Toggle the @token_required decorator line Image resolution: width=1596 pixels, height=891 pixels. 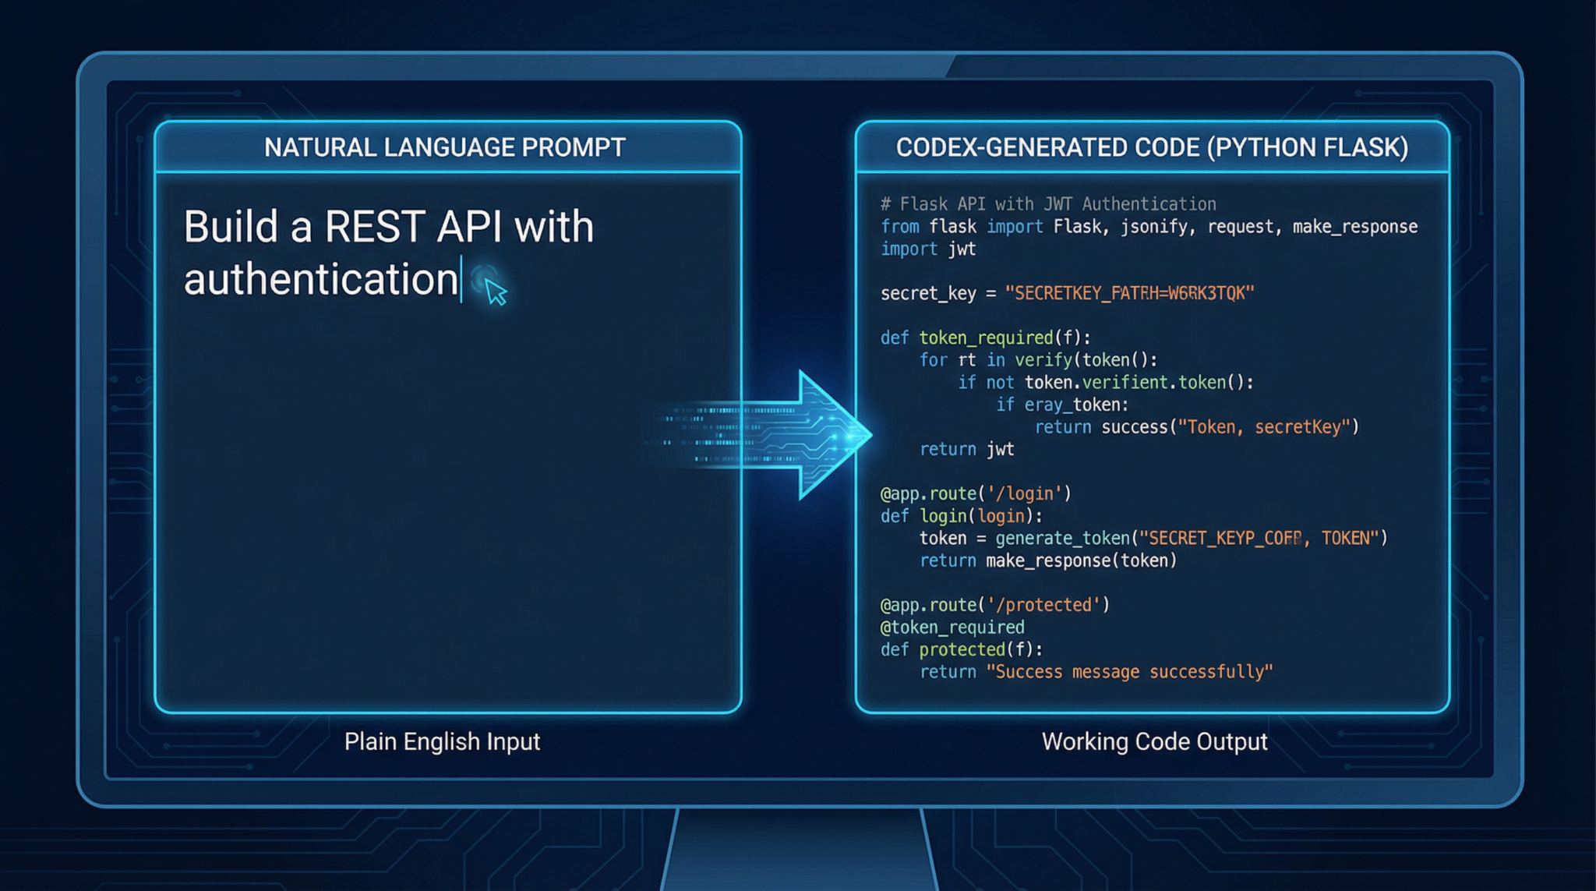pyautogui.click(x=952, y=627)
